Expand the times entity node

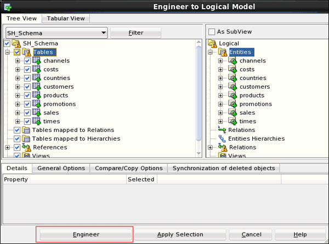tap(220, 121)
